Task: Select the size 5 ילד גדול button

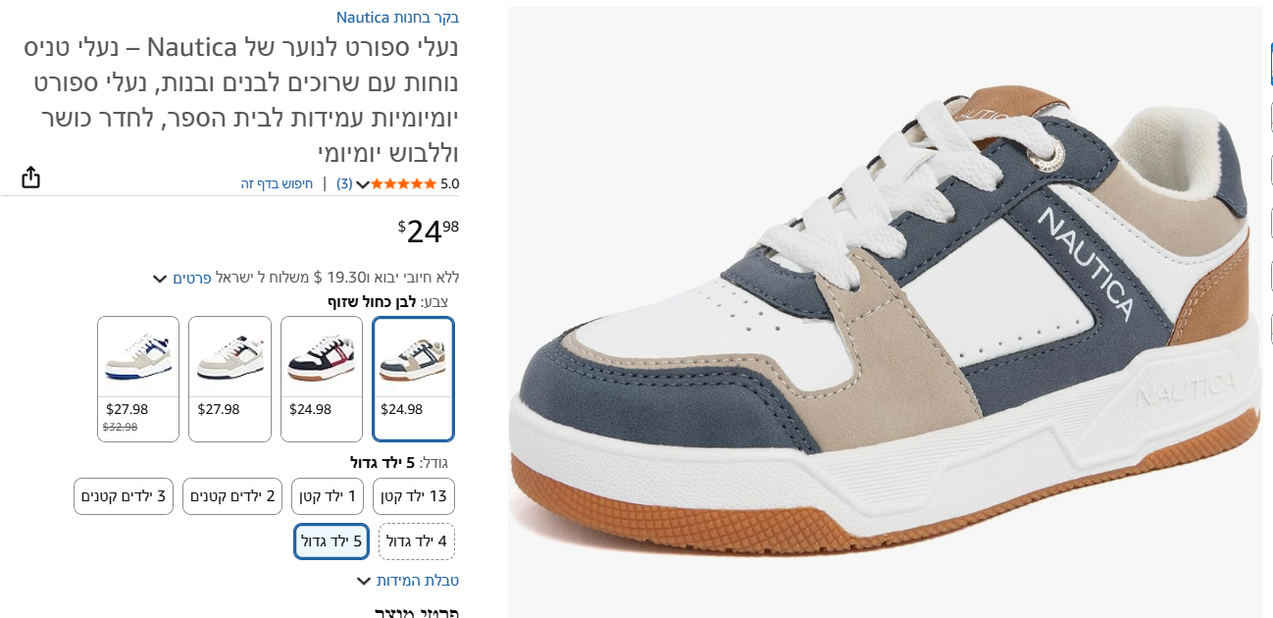Action: 331,541
